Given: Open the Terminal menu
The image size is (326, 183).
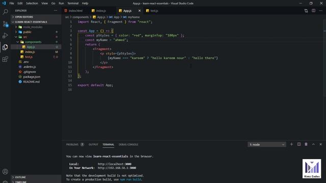Looking at the screenshot, I should pos(73,4).
